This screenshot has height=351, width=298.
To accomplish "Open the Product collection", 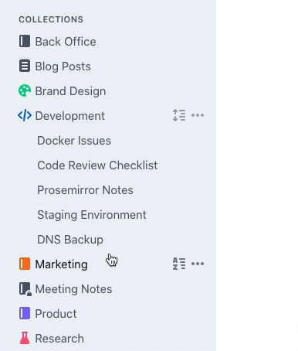I will point(56,314).
